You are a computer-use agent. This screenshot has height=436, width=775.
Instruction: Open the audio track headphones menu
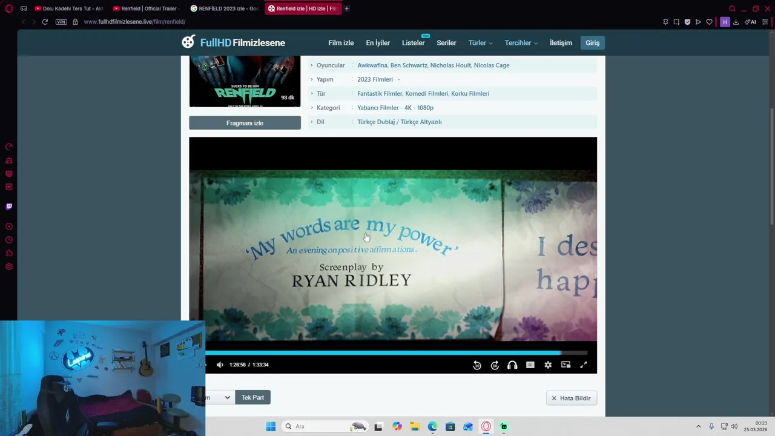(x=512, y=365)
